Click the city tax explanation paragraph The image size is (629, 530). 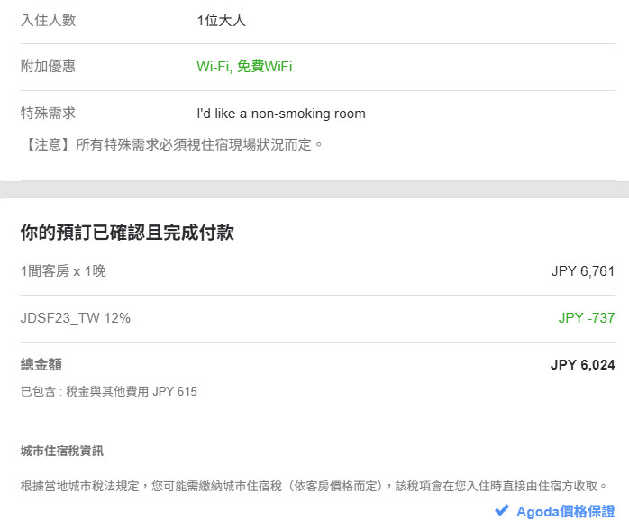click(x=313, y=486)
